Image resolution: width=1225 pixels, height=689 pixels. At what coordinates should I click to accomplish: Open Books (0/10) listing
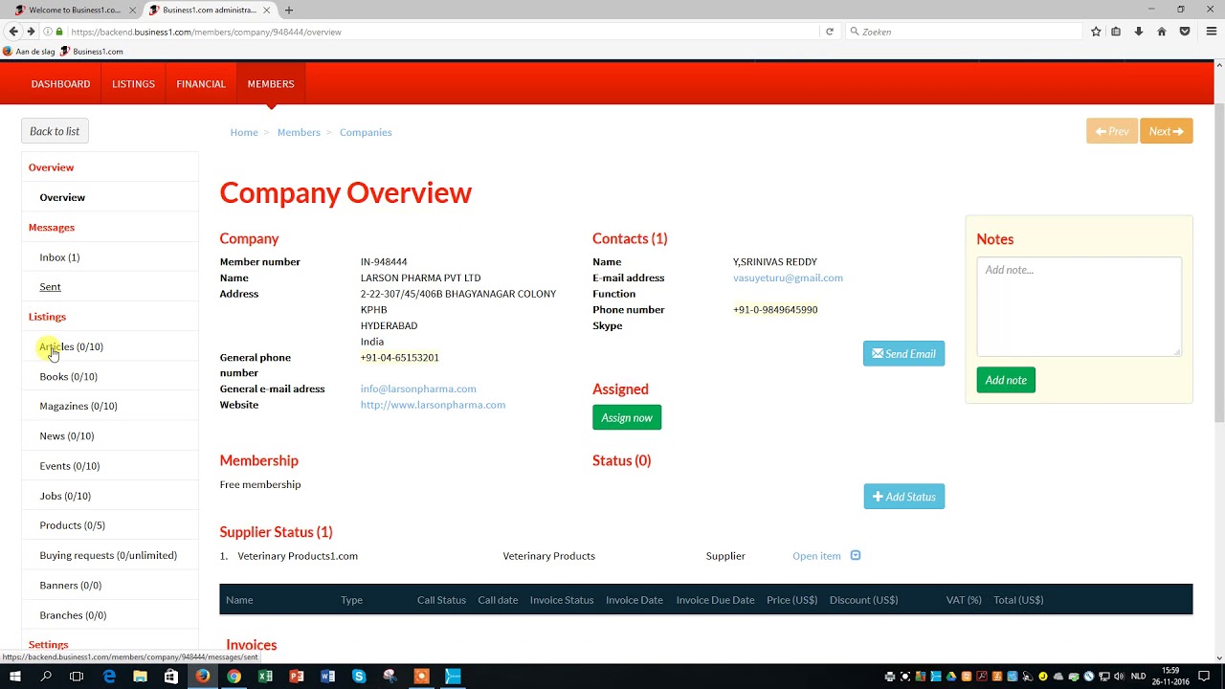(x=68, y=376)
